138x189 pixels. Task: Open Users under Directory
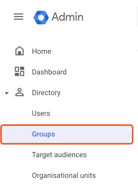pyautogui.click(x=41, y=114)
